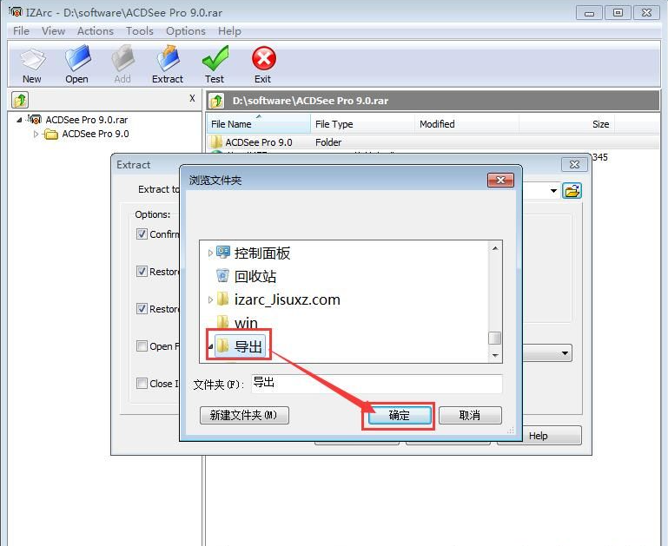The width and height of the screenshot is (668, 546).
Task: Click scroll down arrow in folder tree
Action: (495, 355)
